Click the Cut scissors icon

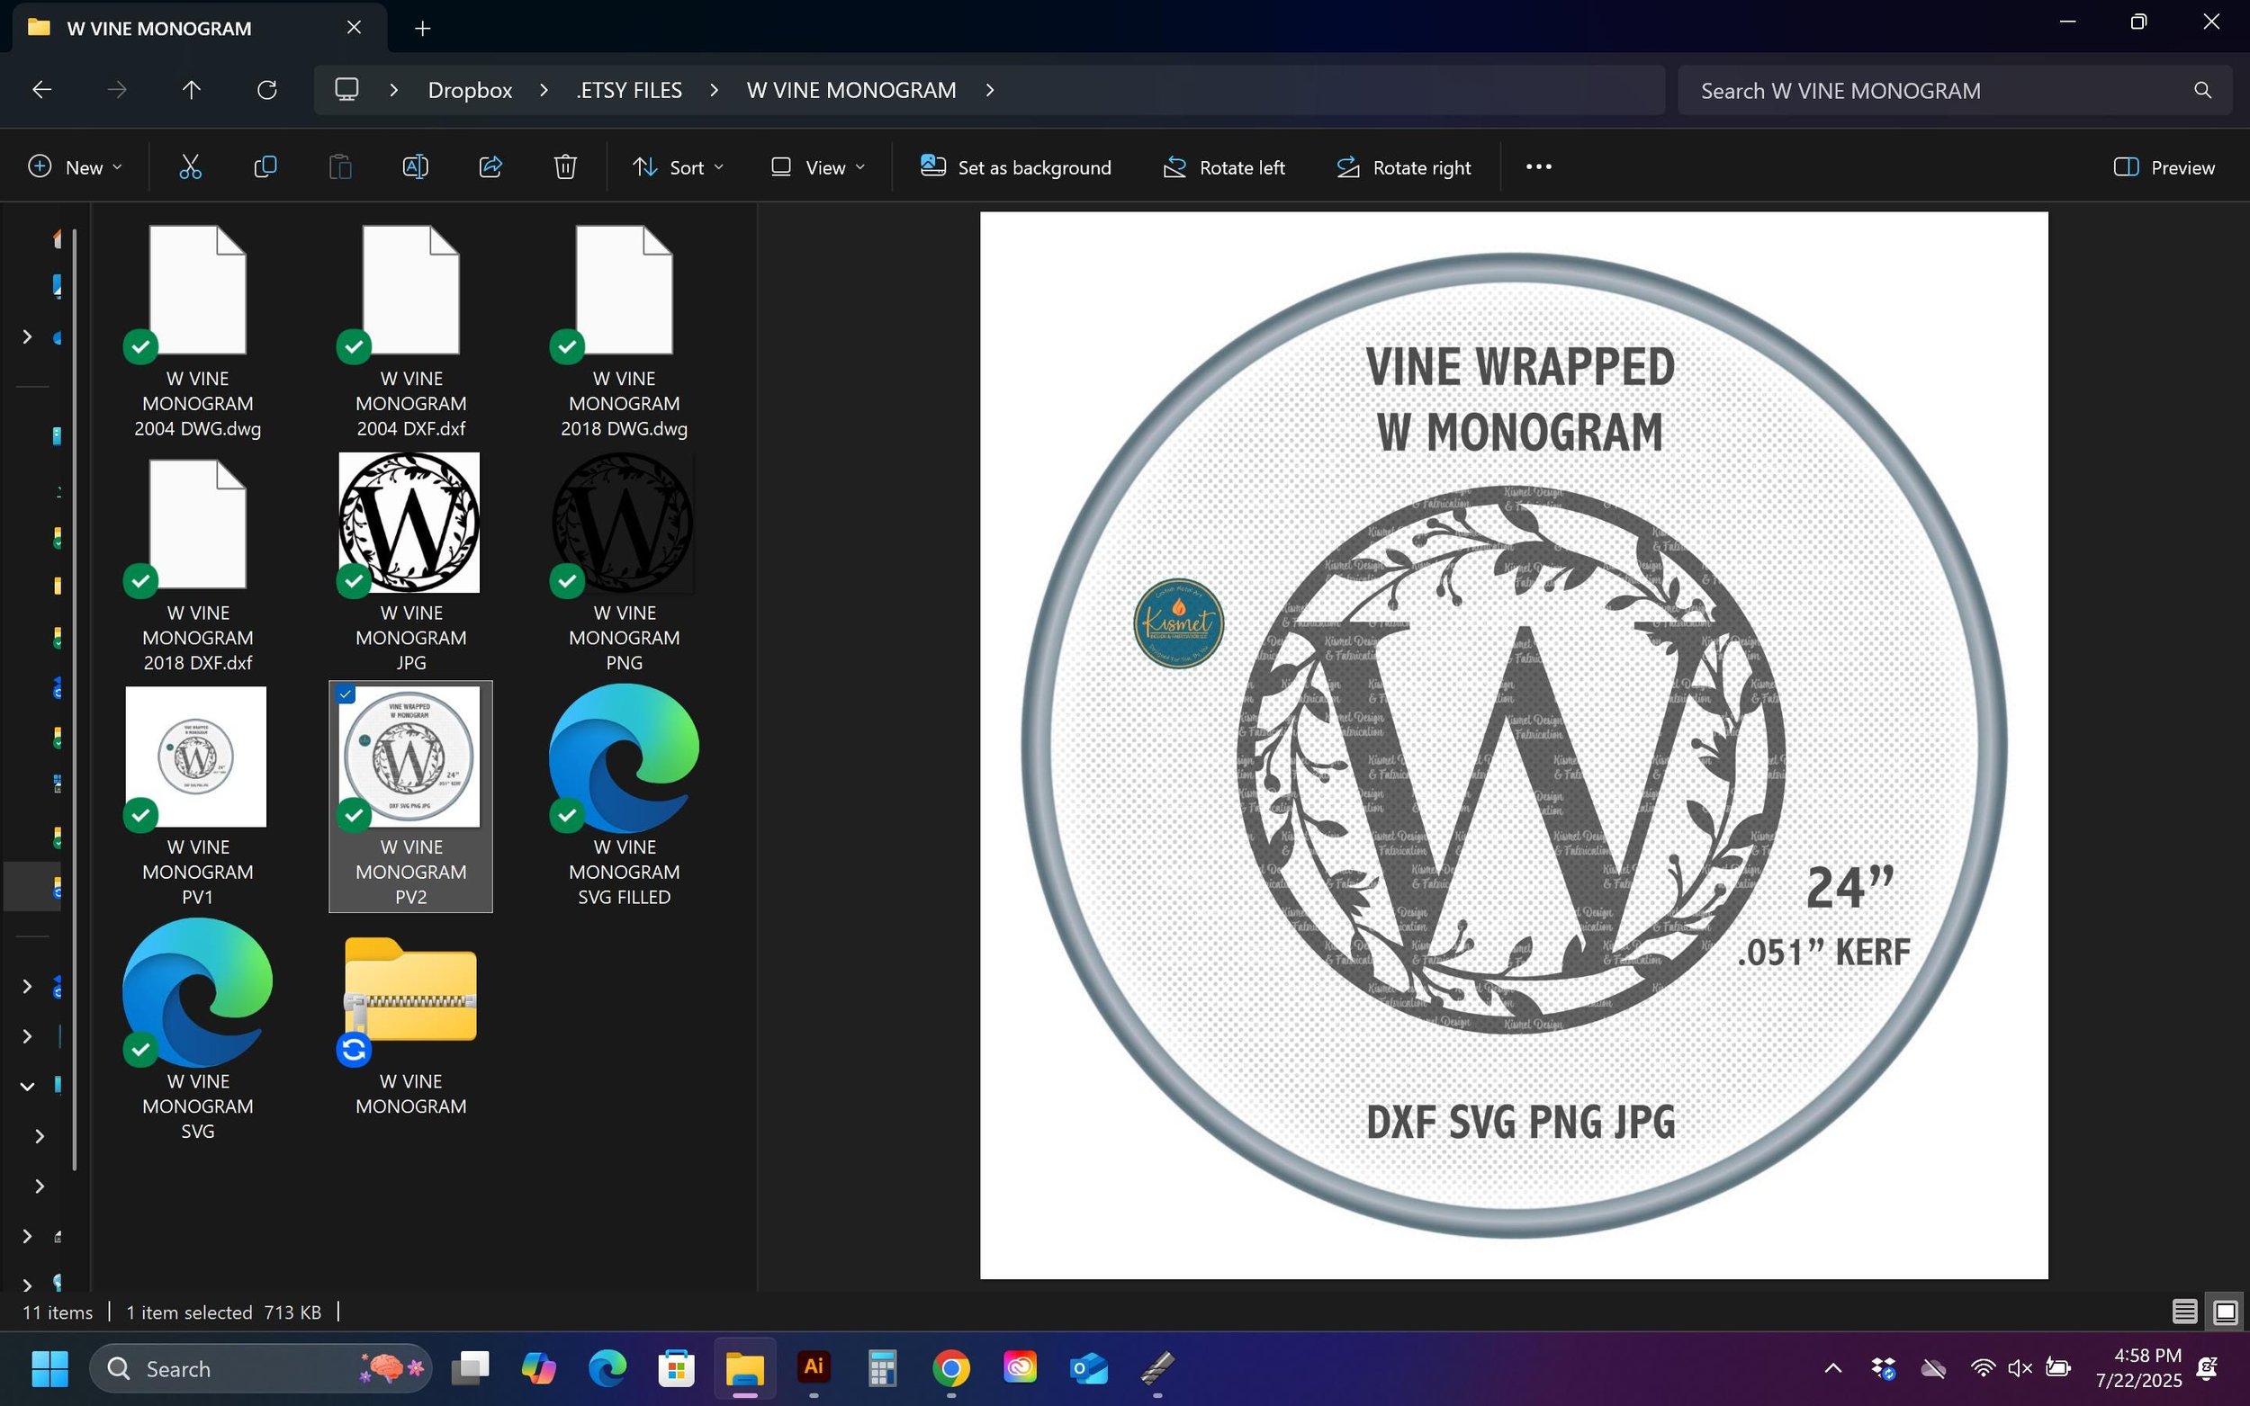tap(190, 167)
